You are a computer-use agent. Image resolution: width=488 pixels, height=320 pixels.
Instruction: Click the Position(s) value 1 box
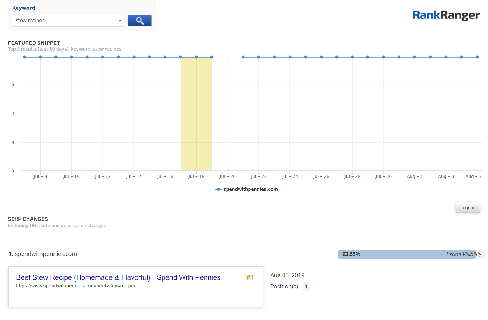306,287
